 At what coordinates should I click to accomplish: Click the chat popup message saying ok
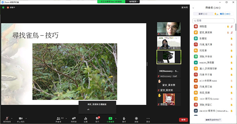point(88,109)
